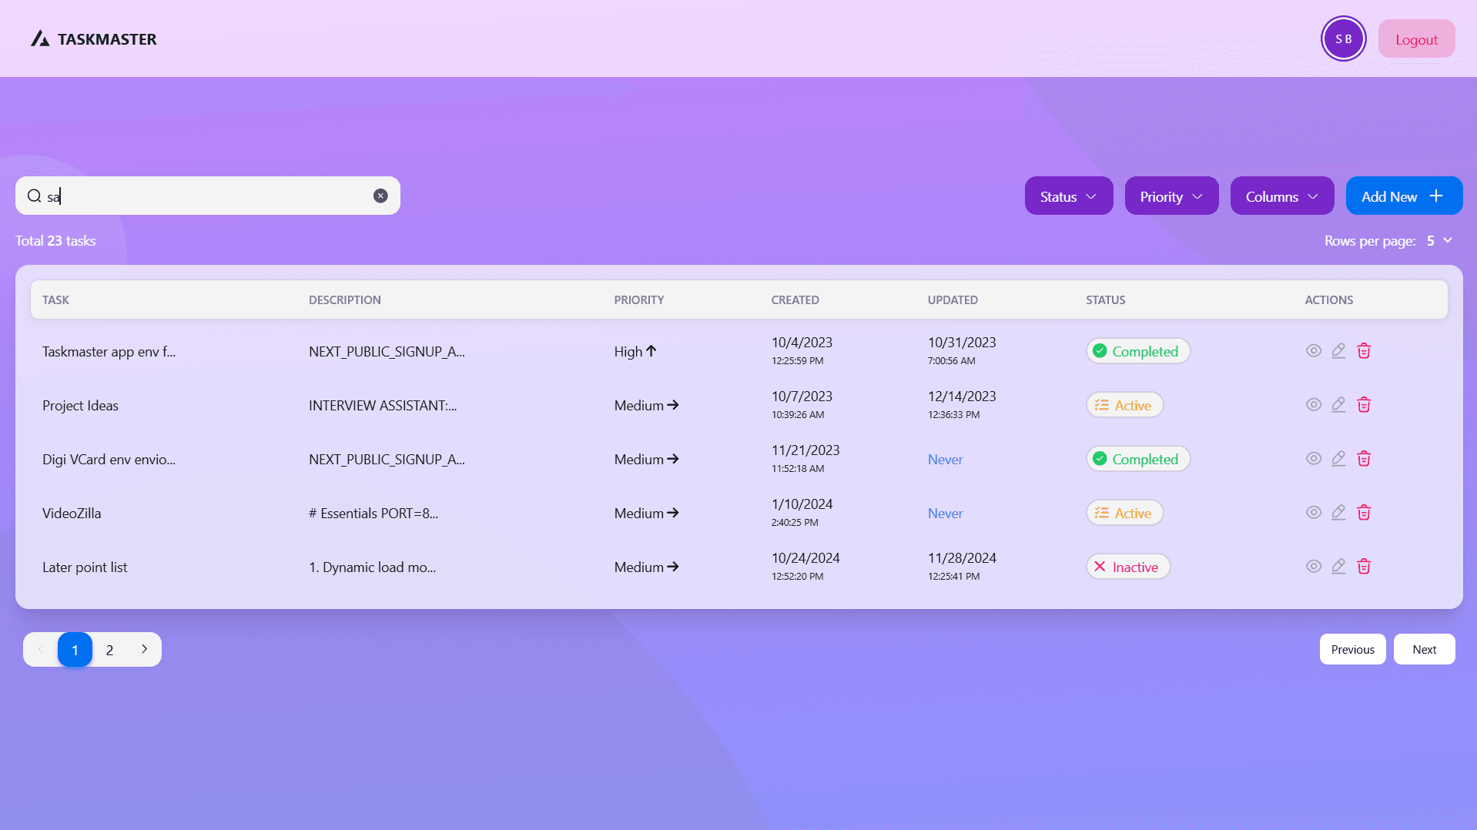Screen dimensions: 1477x830
Task: Click the '12/14/2023' updated date
Action: (x=962, y=397)
